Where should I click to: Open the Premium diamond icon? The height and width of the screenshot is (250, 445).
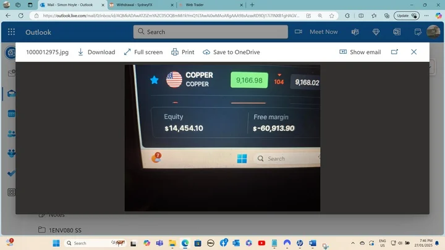[376, 32]
